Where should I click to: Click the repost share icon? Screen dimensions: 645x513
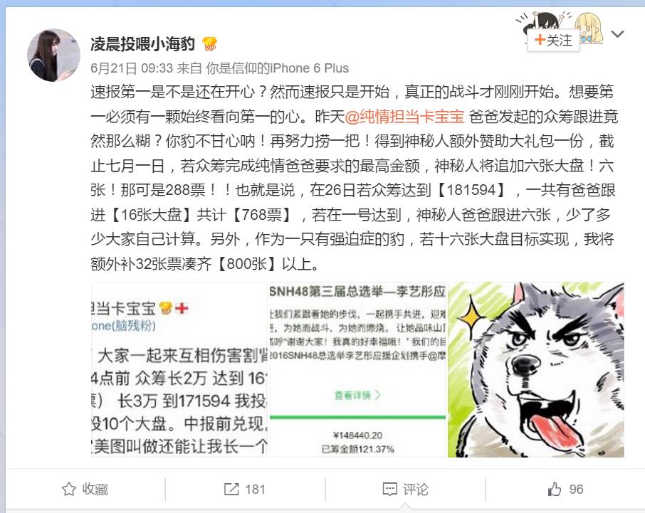pyautogui.click(x=231, y=489)
